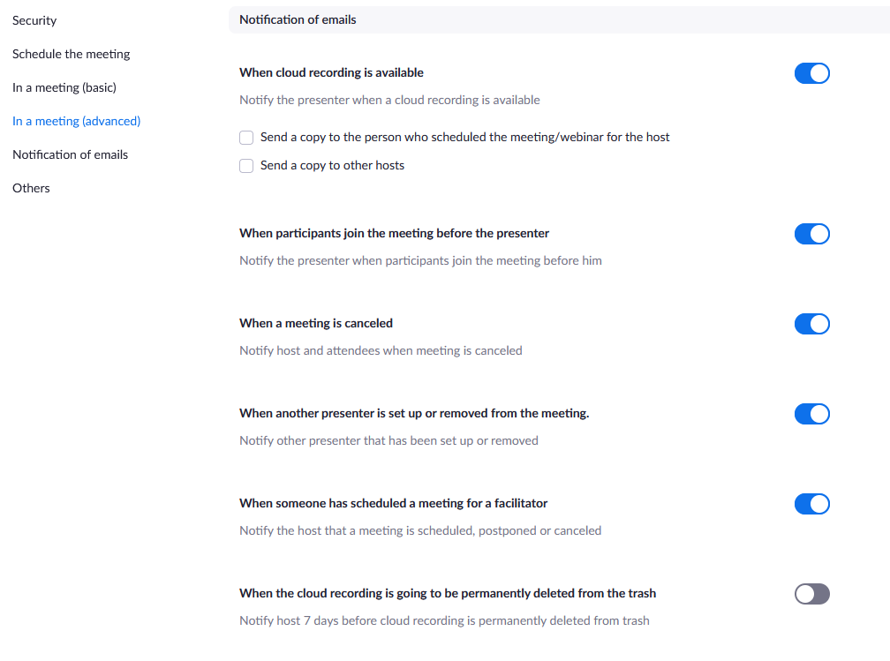Check send a copy to other hosts
This screenshot has height=661, width=890.
pyautogui.click(x=246, y=166)
